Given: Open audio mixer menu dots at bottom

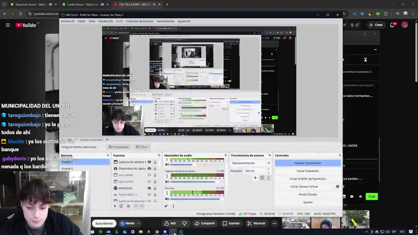Looking at the screenshot, I should tap(173, 206).
